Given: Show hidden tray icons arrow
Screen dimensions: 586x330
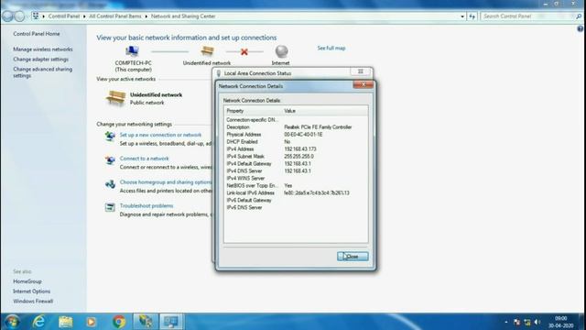Looking at the screenshot, I should click(x=506, y=322).
